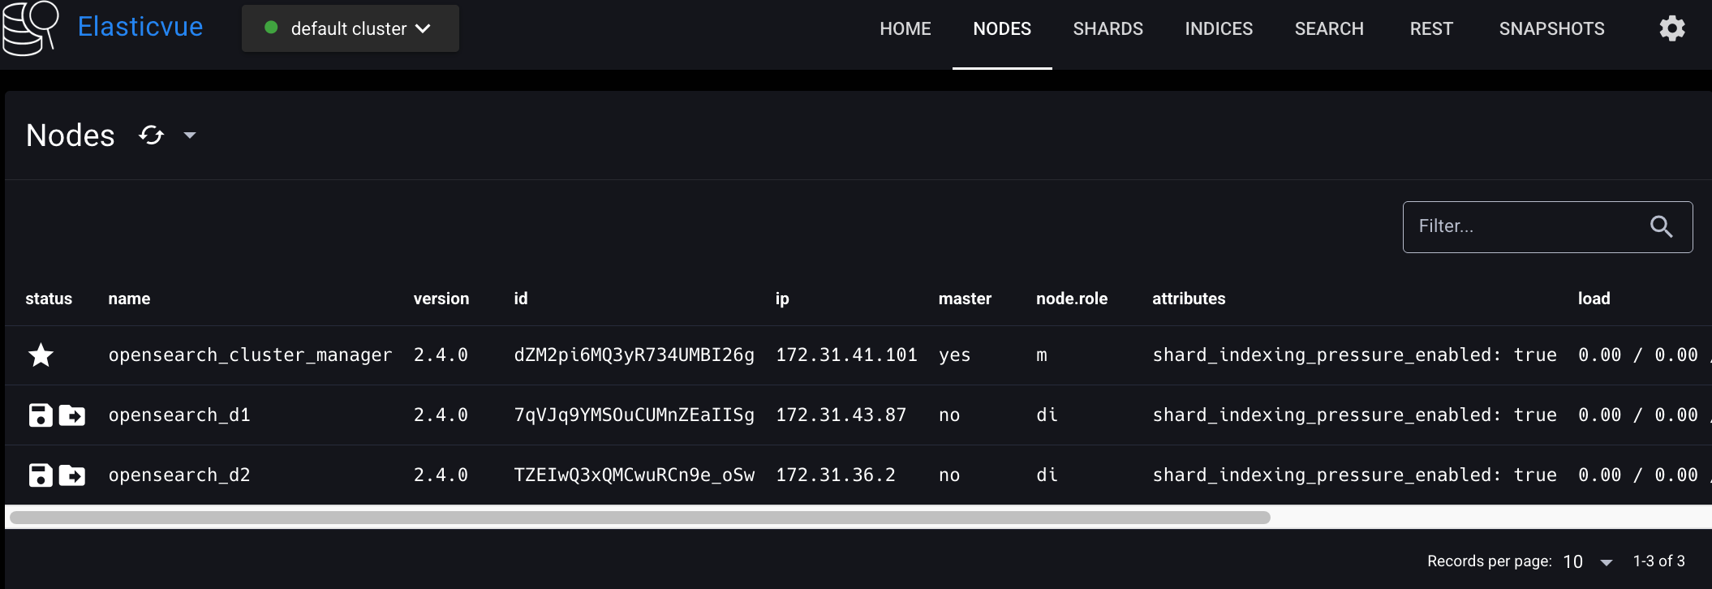Click the id 7qVJq9YMSOuCUMnZEaIISg
The height and width of the screenshot is (589, 1712).
click(x=634, y=415)
